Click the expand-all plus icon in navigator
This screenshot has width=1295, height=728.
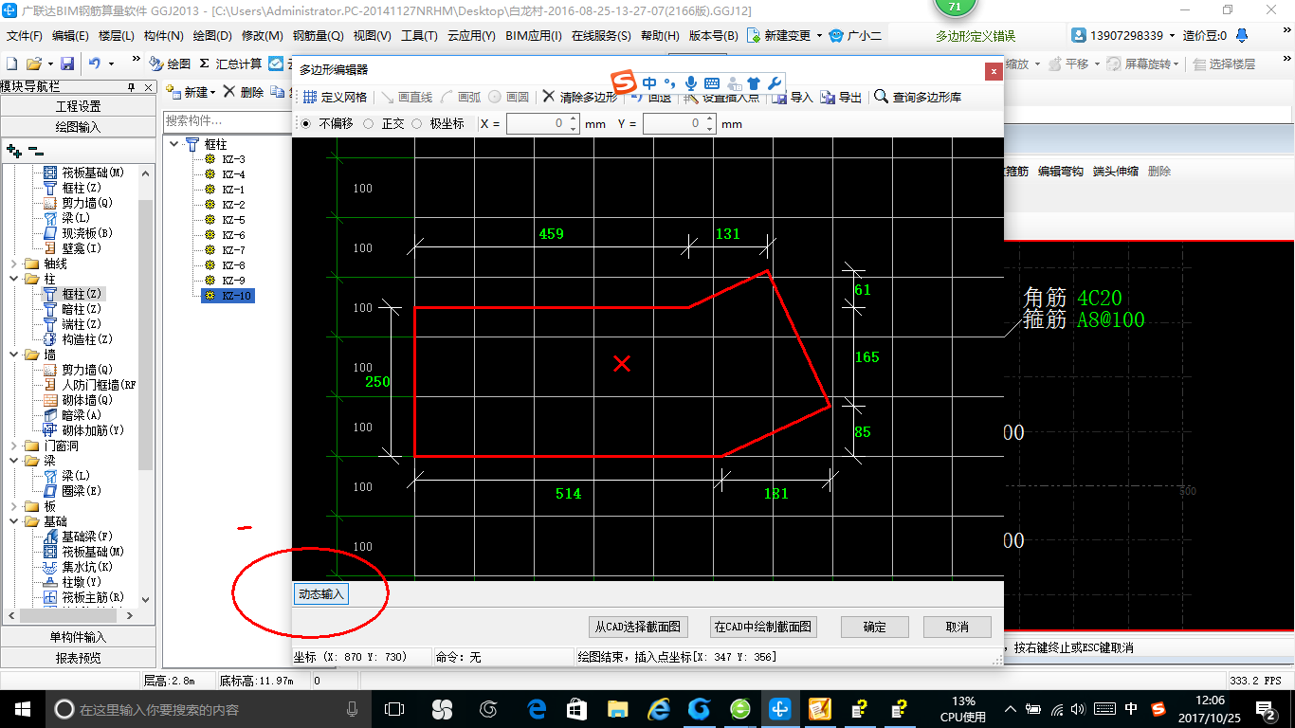coord(13,150)
